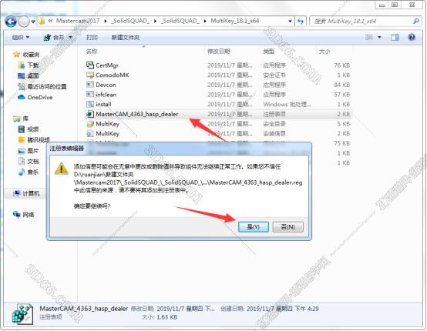This screenshot has height=331, width=427.
Task: Click Mastercam2017 in the address path
Action: click(78, 21)
